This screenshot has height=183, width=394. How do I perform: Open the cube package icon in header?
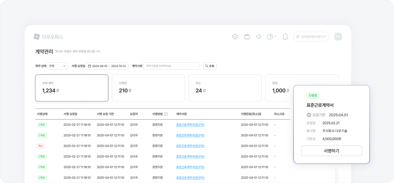point(235,37)
